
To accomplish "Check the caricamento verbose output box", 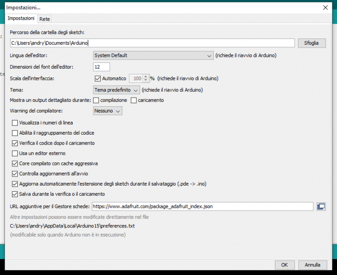I will [134, 100].
